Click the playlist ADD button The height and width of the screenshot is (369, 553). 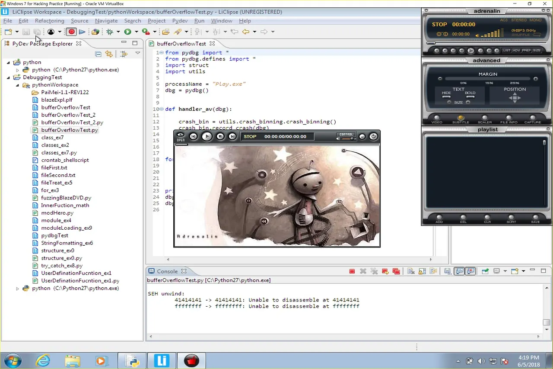pos(439,217)
